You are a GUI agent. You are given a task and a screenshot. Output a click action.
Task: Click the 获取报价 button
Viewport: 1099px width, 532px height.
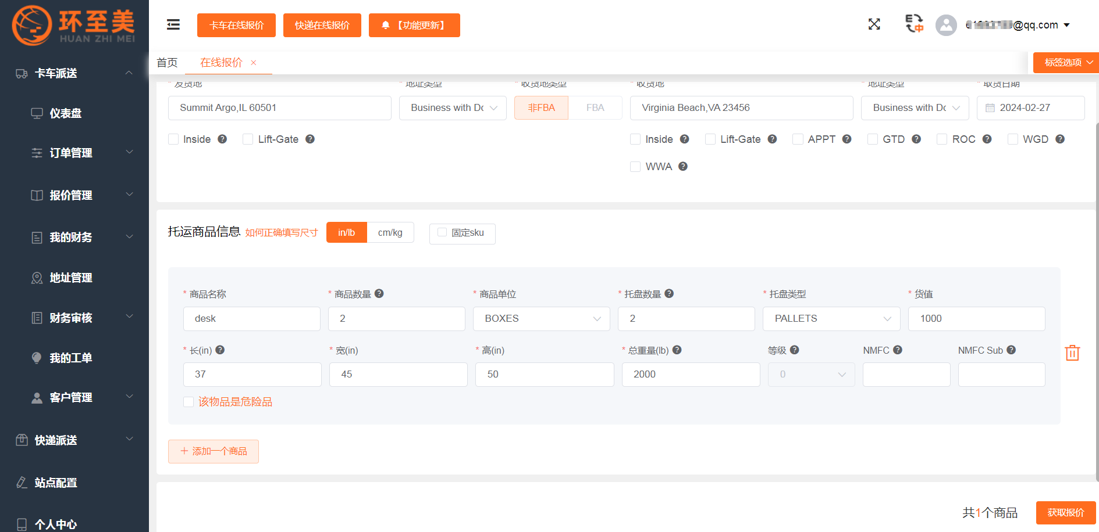pyautogui.click(x=1065, y=512)
